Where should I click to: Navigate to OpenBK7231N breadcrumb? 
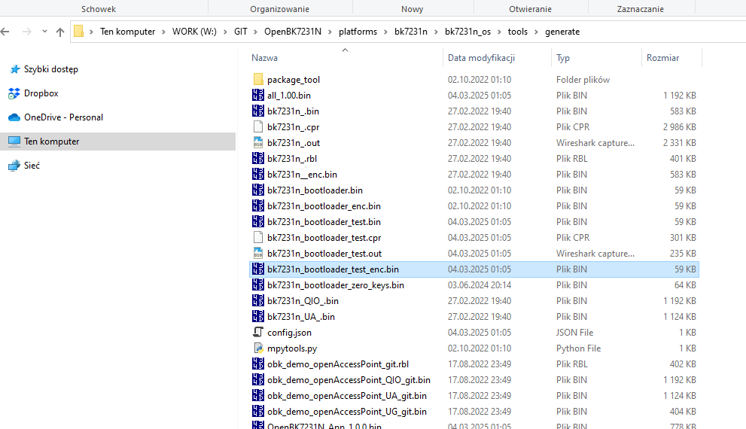[293, 32]
